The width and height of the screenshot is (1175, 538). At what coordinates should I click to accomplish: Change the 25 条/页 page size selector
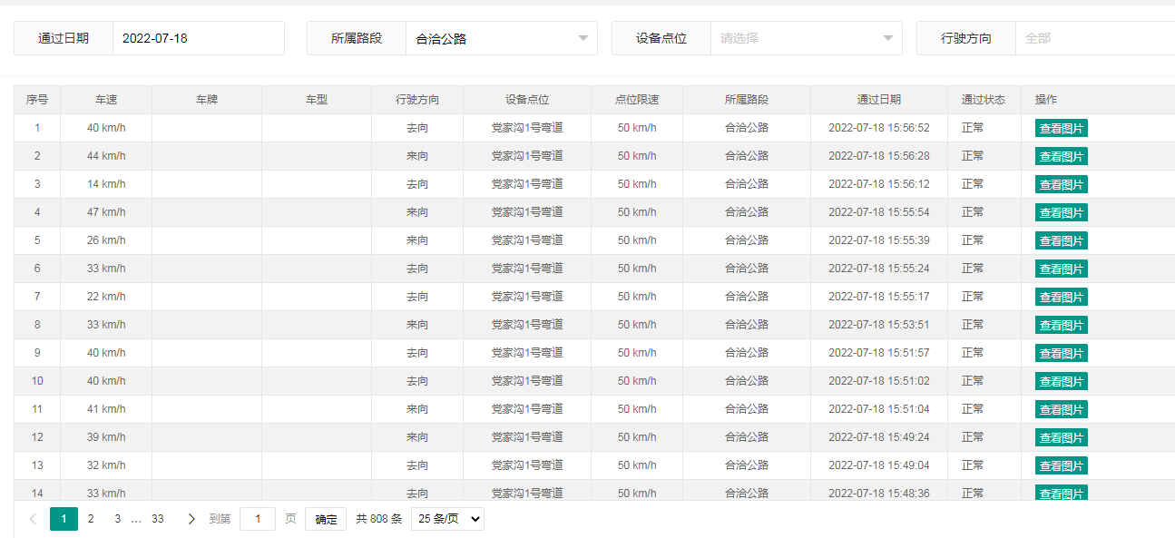pos(447,519)
